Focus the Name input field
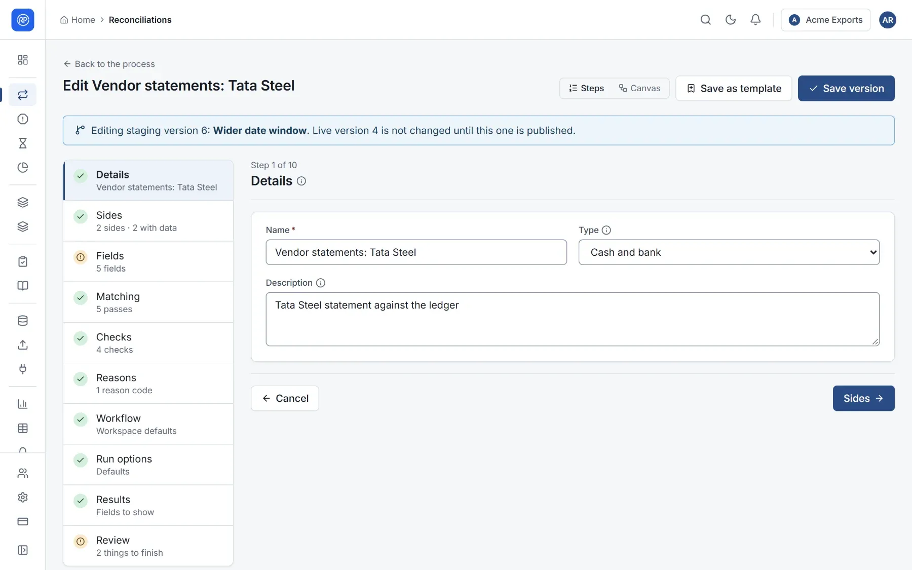This screenshot has height=570, width=912. click(x=416, y=252)
